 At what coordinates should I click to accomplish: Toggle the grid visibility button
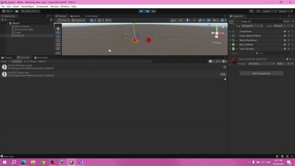click(x=92, y=20)
